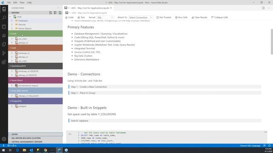The image size is (273, 153).
Task: Select the magenta Azure Direct server group
Action: pyautogui.click(x=35, y=80)
